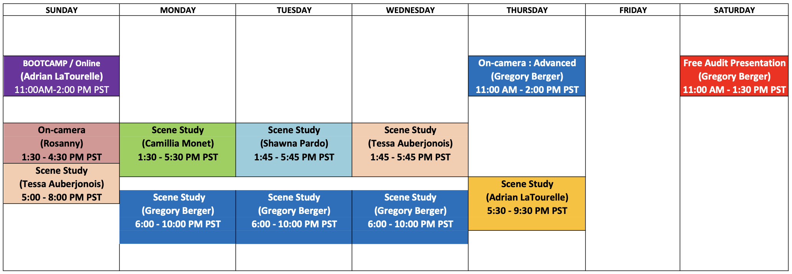
Task: Open Sunday Scene Study with Tessa Auberjonois
Action: click(61, 184)
